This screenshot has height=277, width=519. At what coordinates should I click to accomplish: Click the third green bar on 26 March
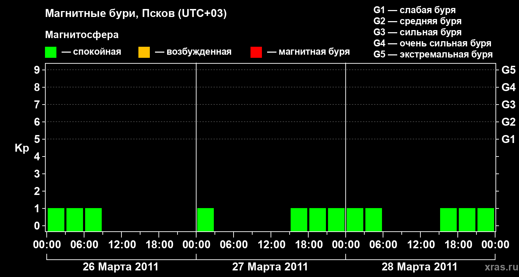coord(93,220)
